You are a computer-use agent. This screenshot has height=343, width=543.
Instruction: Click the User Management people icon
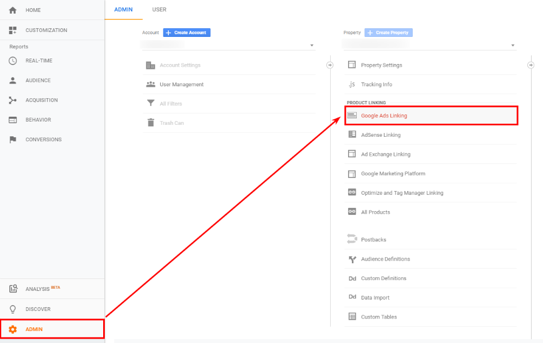150,85
